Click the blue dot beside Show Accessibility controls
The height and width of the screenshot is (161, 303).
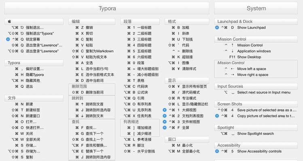217,151
